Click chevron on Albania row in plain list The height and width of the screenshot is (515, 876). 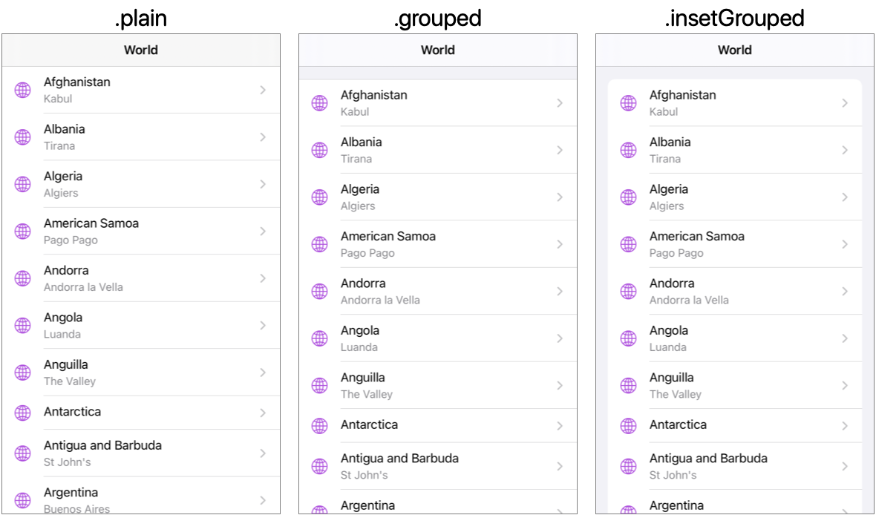tap(263, 137)
